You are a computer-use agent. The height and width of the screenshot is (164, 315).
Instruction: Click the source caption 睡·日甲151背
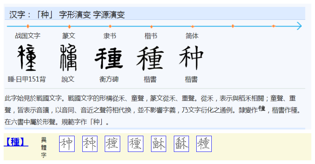27,79
